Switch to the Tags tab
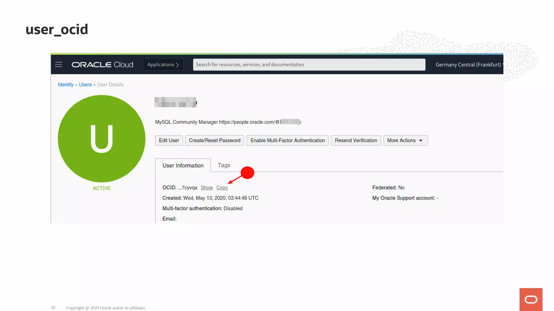The width and height of the screenshot is (554, 311). pyautogui.click(x=224, y=165)
